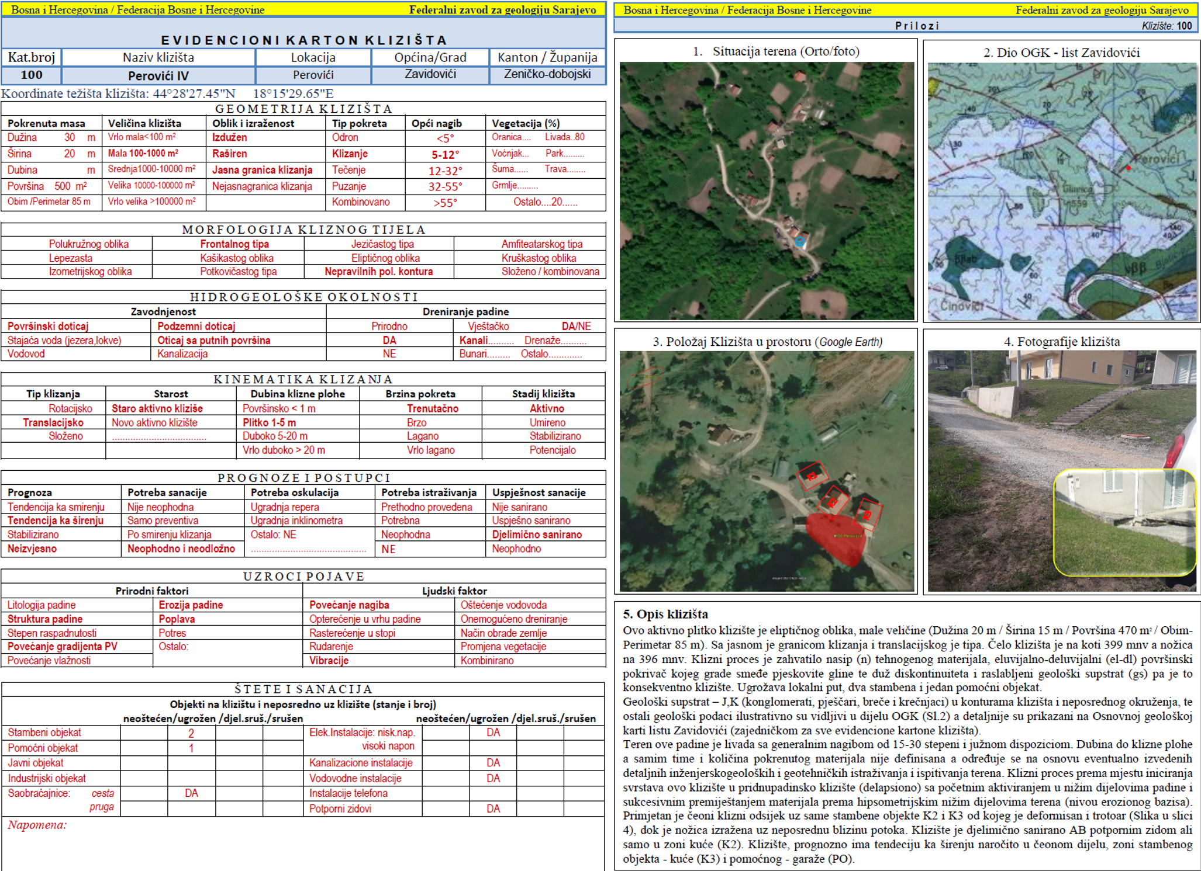Select the '5. Opis klizišta' heading
The height and width of the screenshot is (871, 1201).
pyautogui.click(x=665, y=614)
